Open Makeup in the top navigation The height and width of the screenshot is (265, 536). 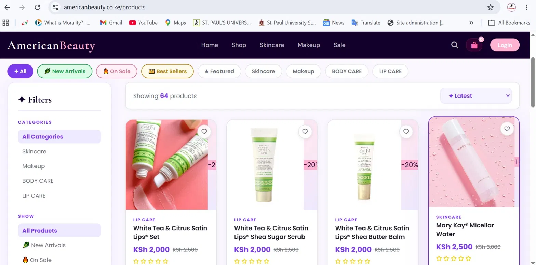pyautogui.click(x=309, y=45)
